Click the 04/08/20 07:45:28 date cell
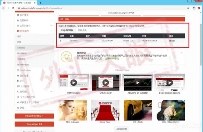Screen dimensions: 203x132 [150, 41]
